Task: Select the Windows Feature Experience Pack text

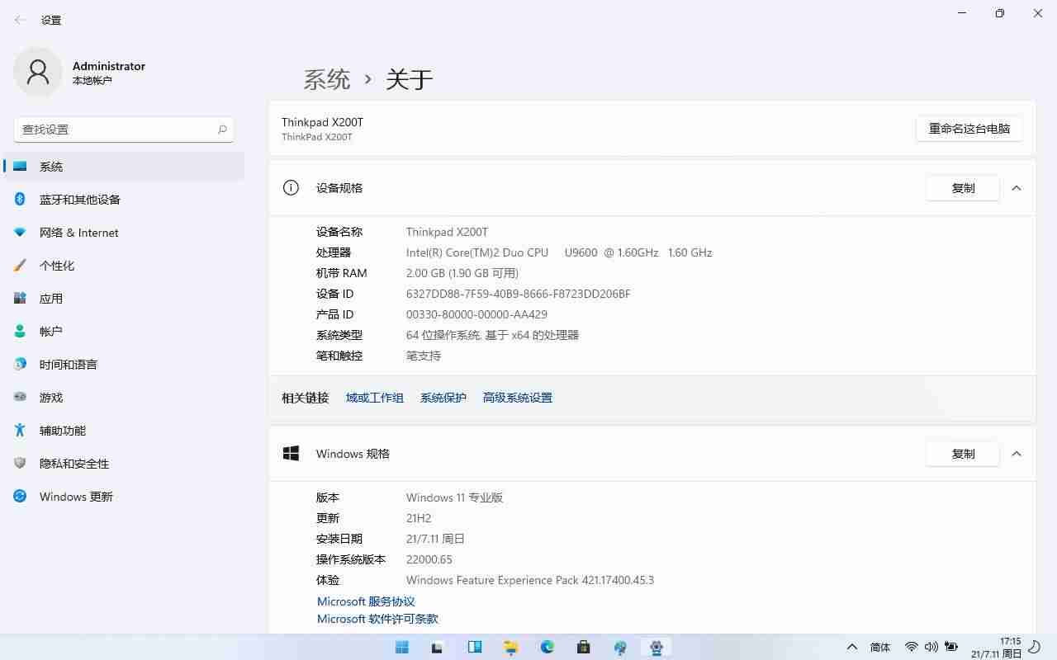Action: 530,580
